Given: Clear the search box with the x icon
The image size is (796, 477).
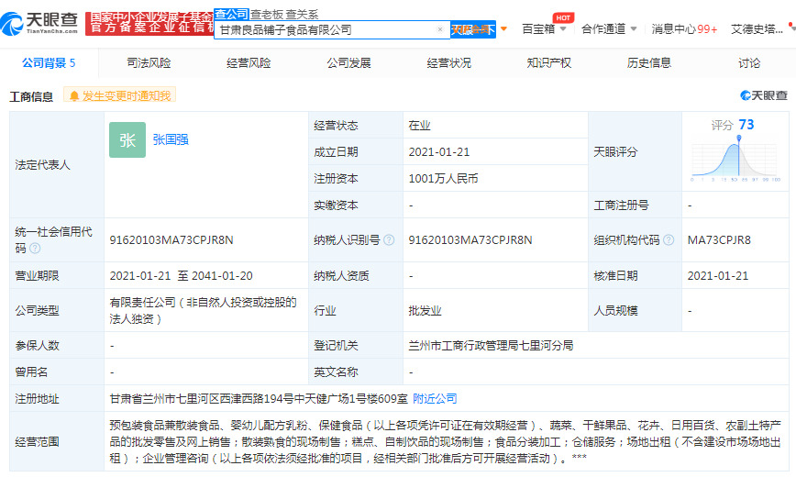Looking at the screenshot, I should click(x=440, y=29).
